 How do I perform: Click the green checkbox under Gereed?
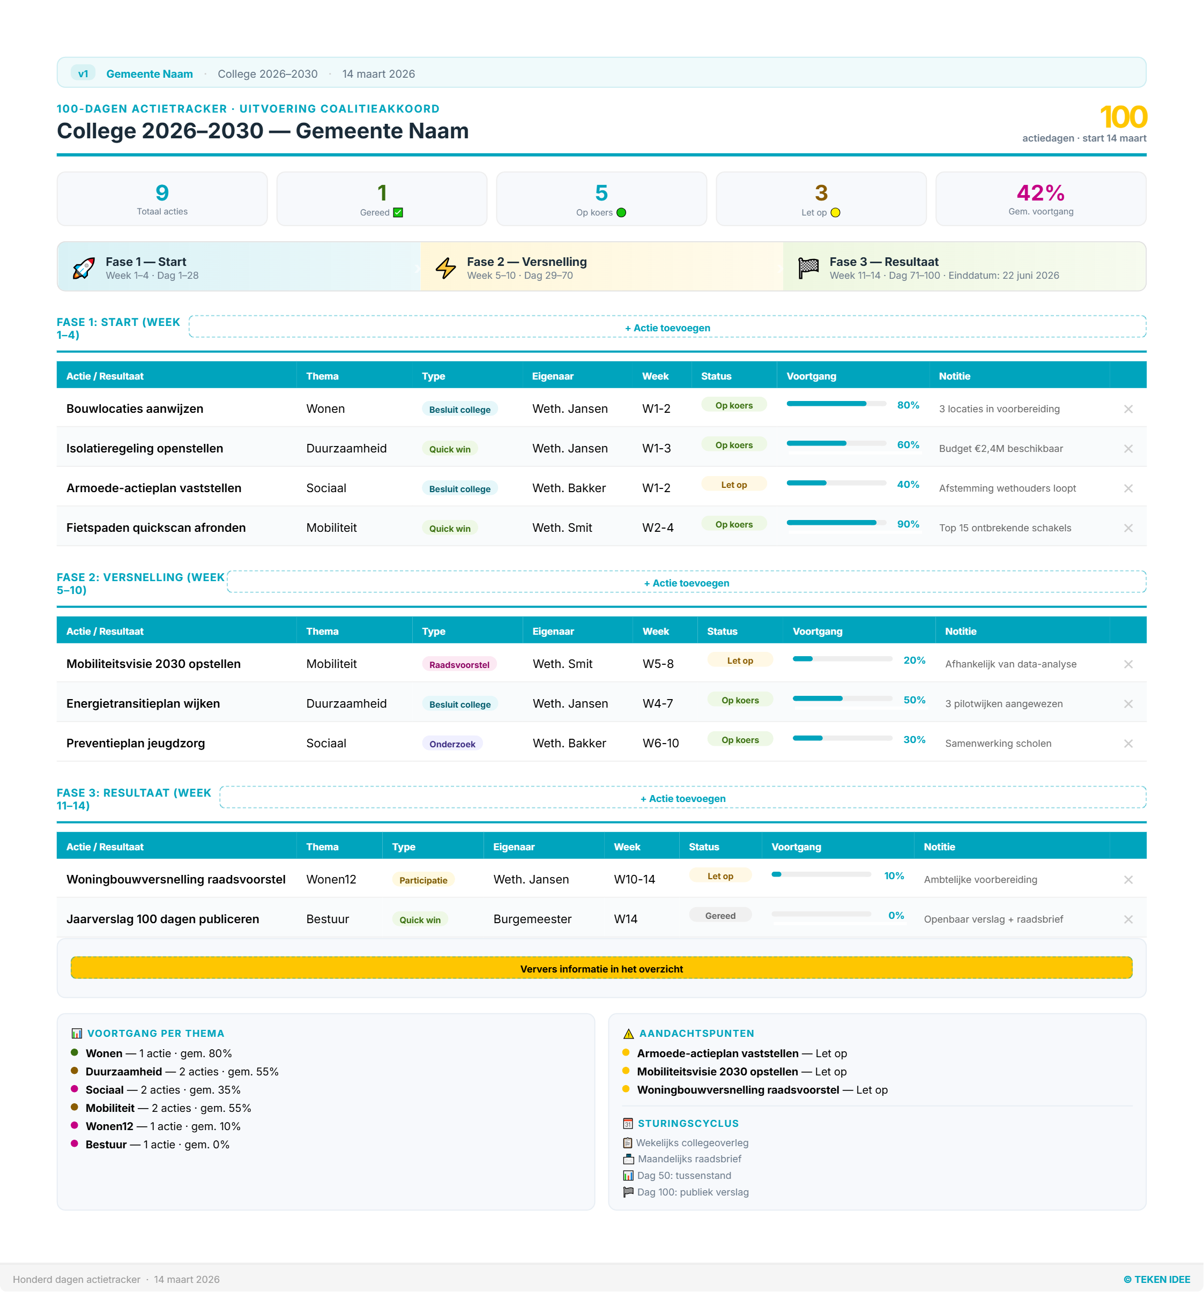pos(398,212)
